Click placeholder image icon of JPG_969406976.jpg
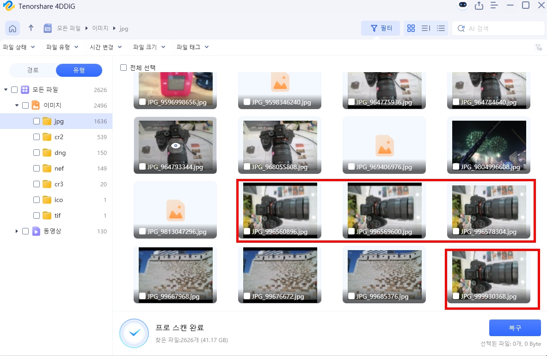The height and width of the screenshot is (356, 547). point(384,146)
